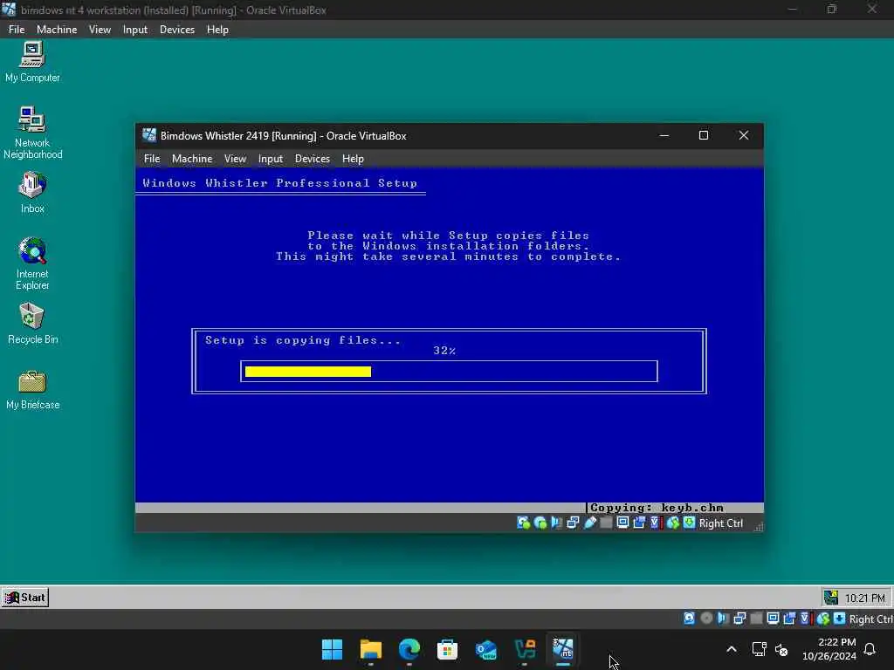Viewport: 894px width, 670px height.
Task: Open File menu of outer NT 4 window
Action: point(17,30)
